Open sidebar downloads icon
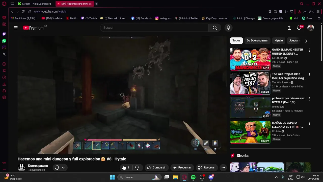The height and width of the screenshot is (182, 323). tap(4, 84)
